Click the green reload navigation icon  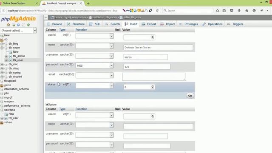pyautogui.click(x=28, y=25)
